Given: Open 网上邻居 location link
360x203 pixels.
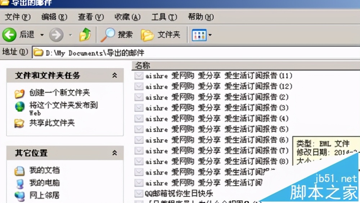Looking at the screenshot, I should point(45,195).
